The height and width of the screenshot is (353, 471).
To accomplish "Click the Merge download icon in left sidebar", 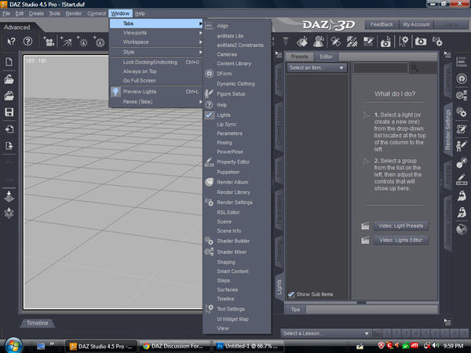I will click(9, 196).
